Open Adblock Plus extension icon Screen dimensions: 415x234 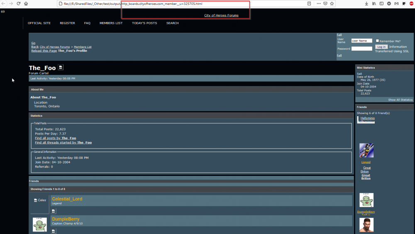point(411,3)
